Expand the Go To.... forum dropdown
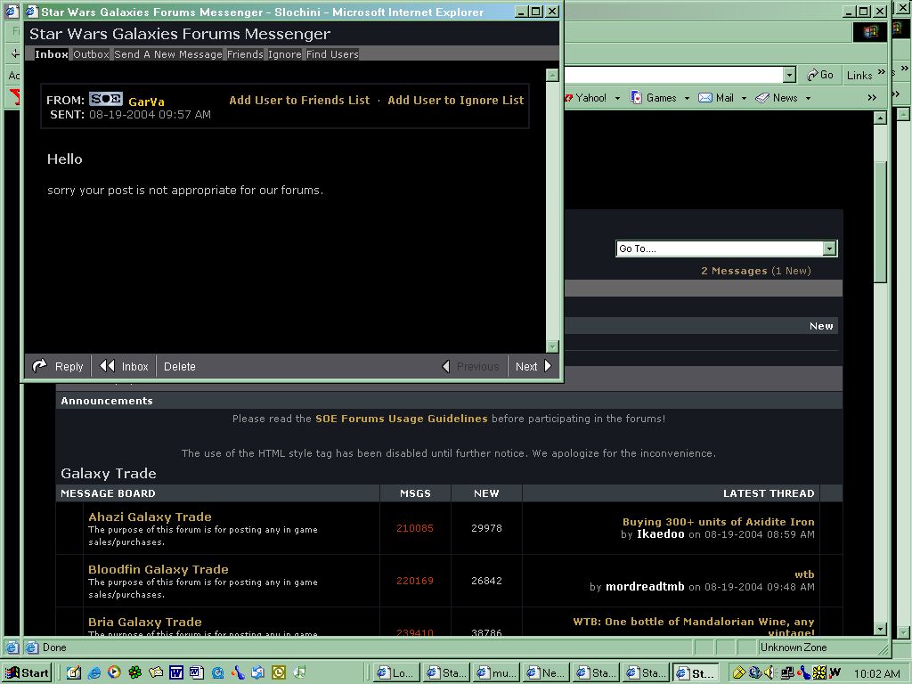912x684 pixels. [x=829, y=249]
